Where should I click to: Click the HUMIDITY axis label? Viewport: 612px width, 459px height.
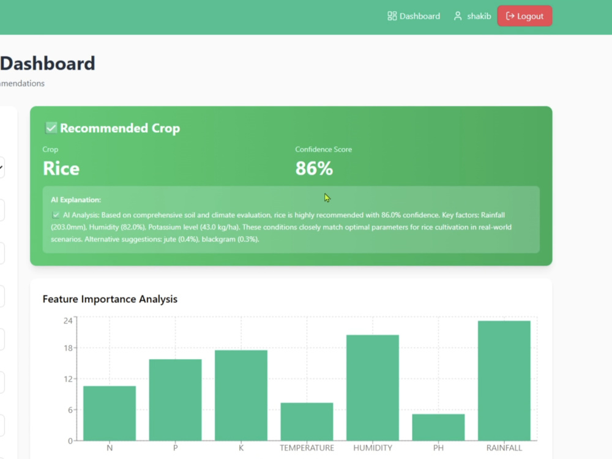tap(373, 448)
